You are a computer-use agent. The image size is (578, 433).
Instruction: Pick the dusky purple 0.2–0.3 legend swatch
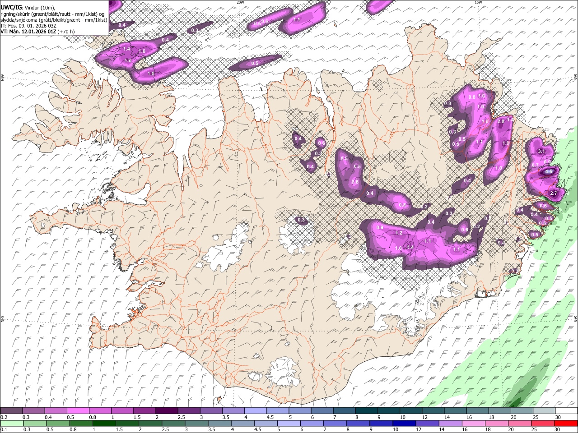11,411
